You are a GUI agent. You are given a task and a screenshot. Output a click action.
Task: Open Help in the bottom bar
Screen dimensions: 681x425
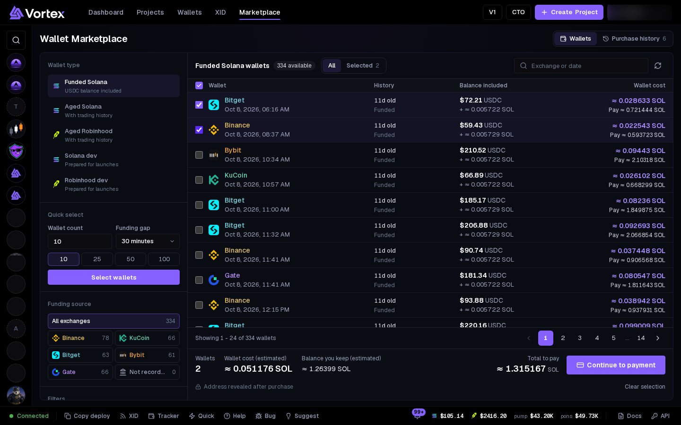click(235, 416)
